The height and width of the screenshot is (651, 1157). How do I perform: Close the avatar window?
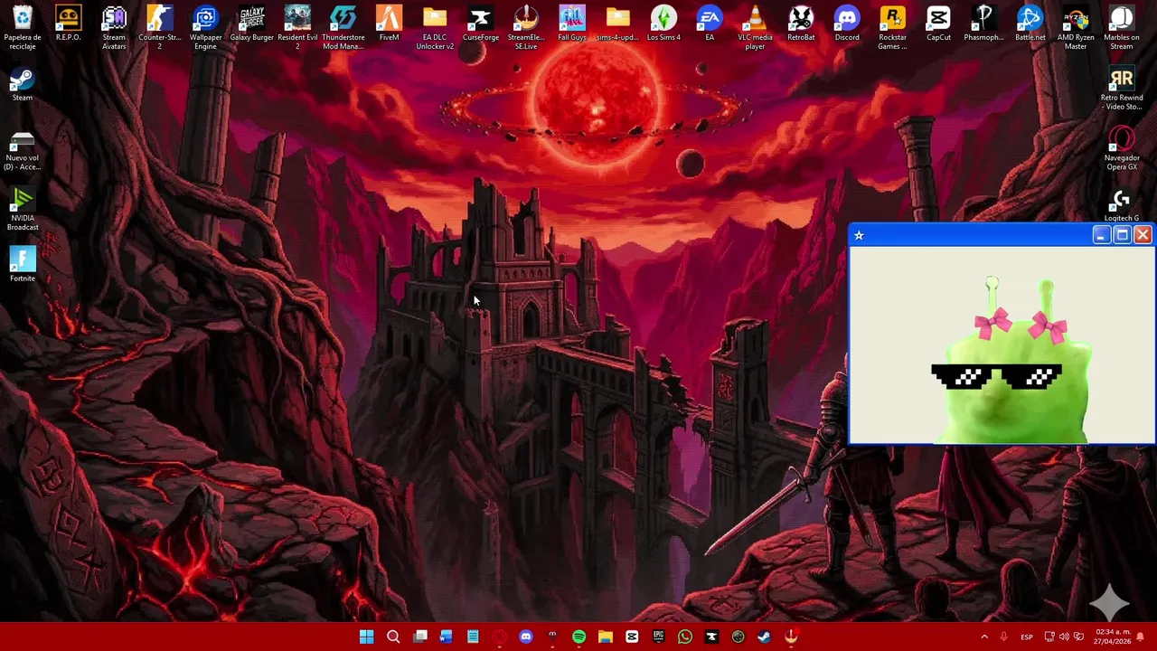pos(1143,235)
